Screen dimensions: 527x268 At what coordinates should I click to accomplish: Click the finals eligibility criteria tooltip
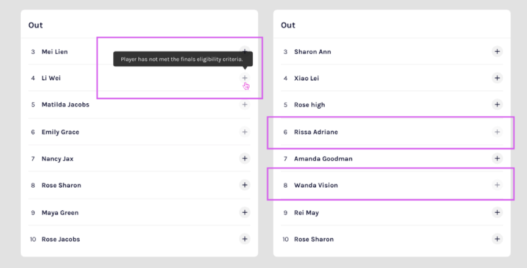182,59
